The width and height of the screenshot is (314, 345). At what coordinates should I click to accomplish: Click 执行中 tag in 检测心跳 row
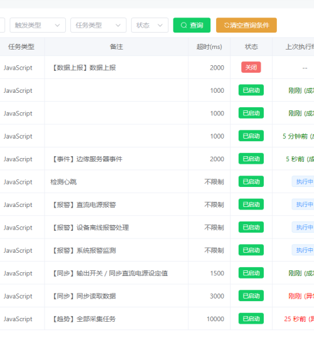tap(303, 182)
